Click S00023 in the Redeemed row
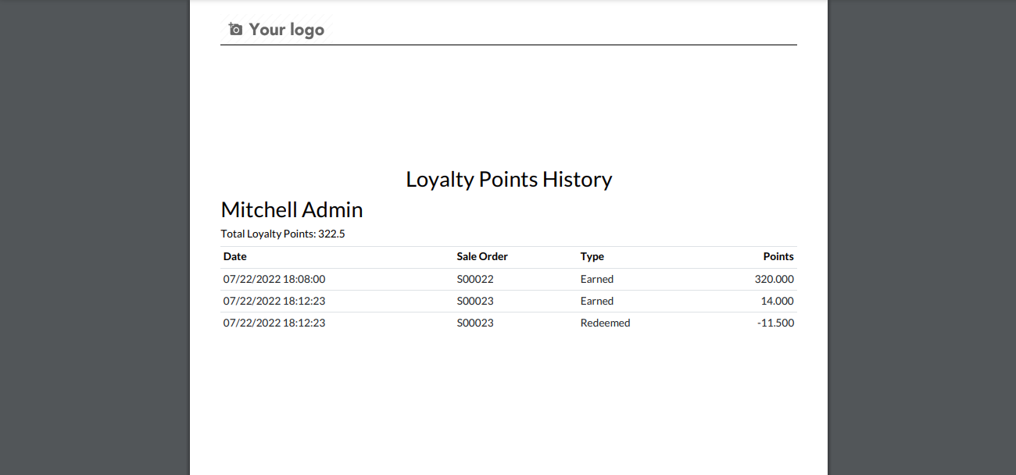The height and width of the screenshot is (475, 1016). click(475, 323)
